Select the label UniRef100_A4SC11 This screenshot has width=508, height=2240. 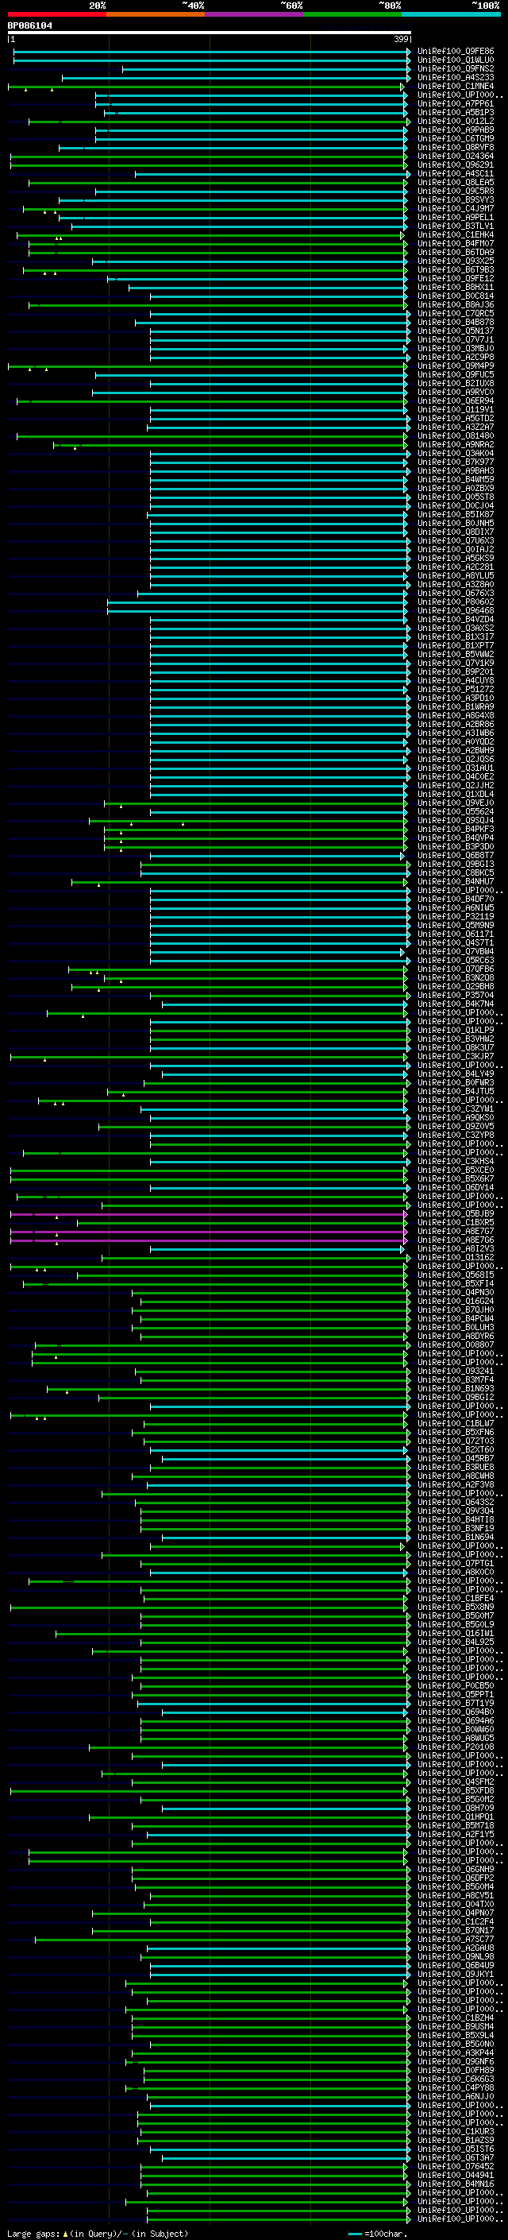tap(456, 174)
